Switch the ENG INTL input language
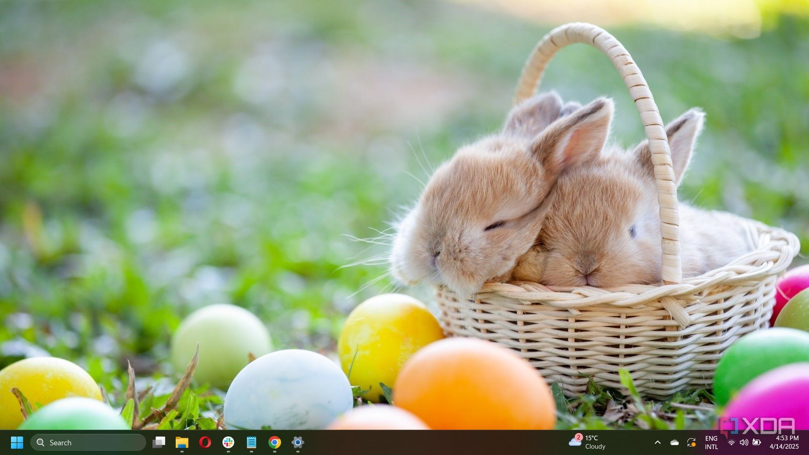The height and width of the screenshot is (455, 809). tap(711, 442)
